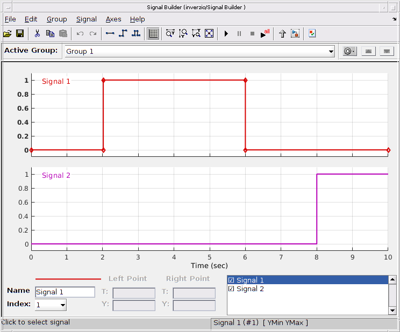The width and height of the screenshot is (400, 332).
Task: Open window menu button in title bar
Action: coord(8,8)
